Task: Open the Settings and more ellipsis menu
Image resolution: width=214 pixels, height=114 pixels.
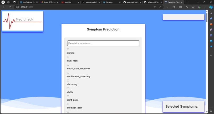Action: 205,7
